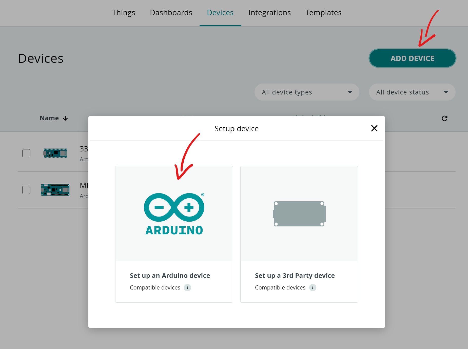Close the Setup device dialog
Viewport: 468px width, 349px height.
374,128
